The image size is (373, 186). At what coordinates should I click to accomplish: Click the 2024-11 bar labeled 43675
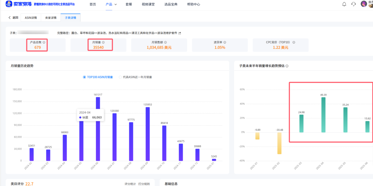pyautogui.click(x=181, y=152)
